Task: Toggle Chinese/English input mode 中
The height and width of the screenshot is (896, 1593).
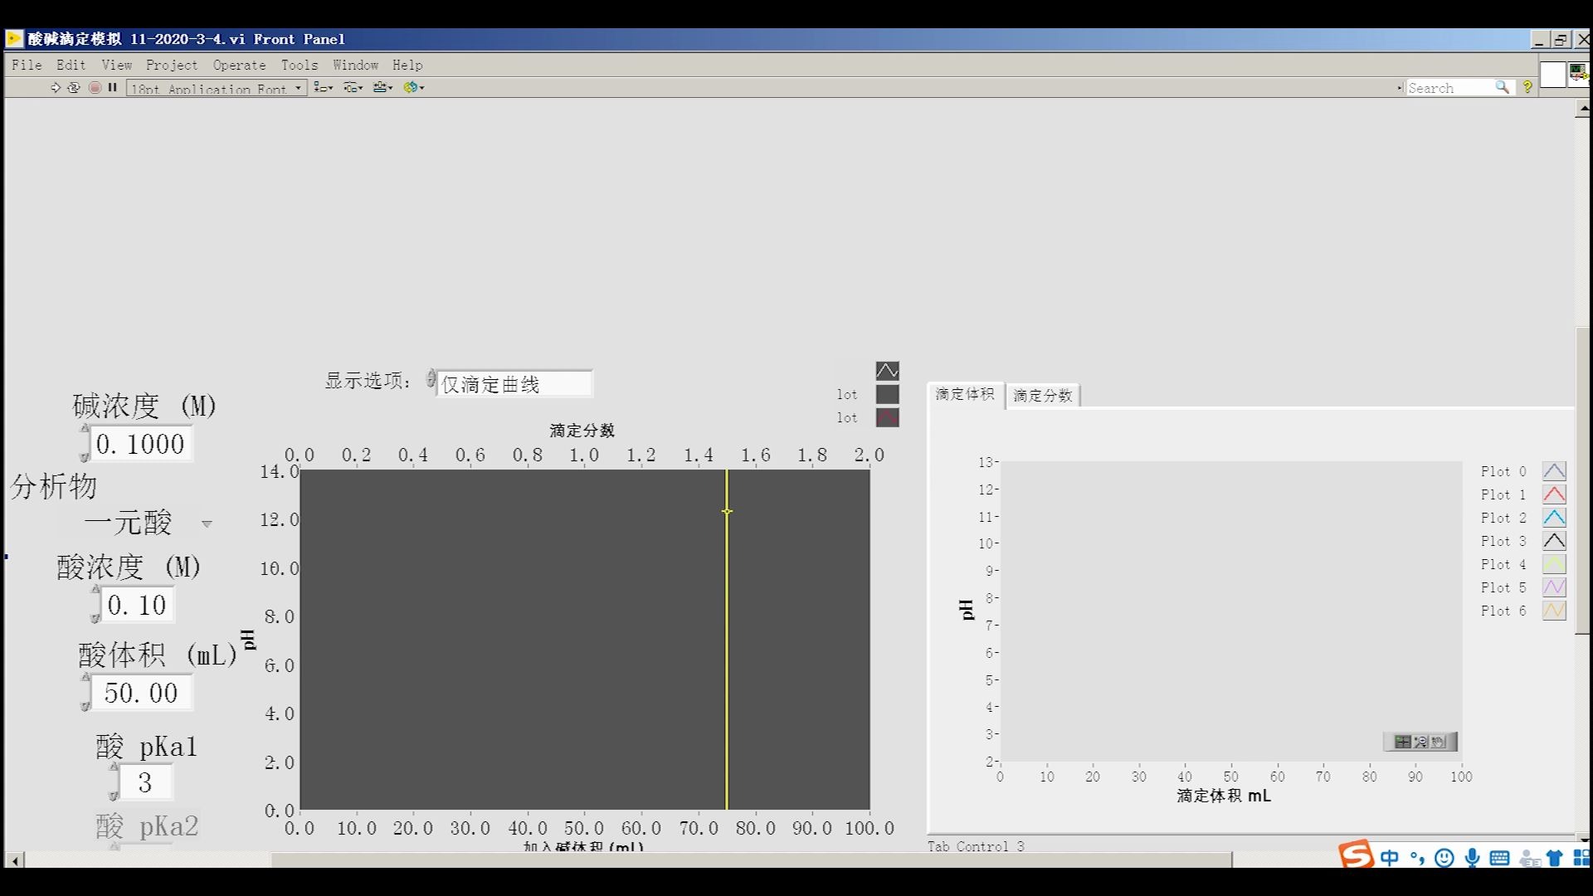Action: click(1390, 858)
